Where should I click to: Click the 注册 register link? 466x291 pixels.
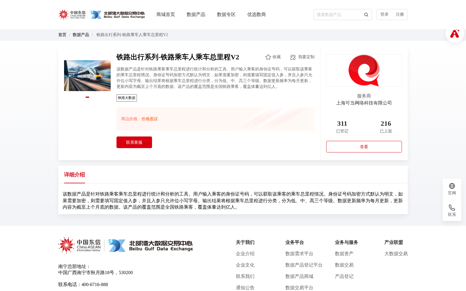coord(400,15)
